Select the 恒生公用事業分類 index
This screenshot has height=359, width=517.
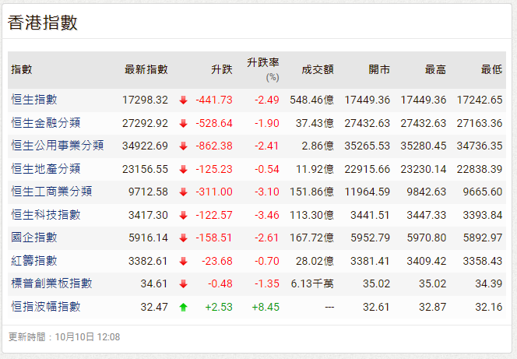click(x=57, y=146)
